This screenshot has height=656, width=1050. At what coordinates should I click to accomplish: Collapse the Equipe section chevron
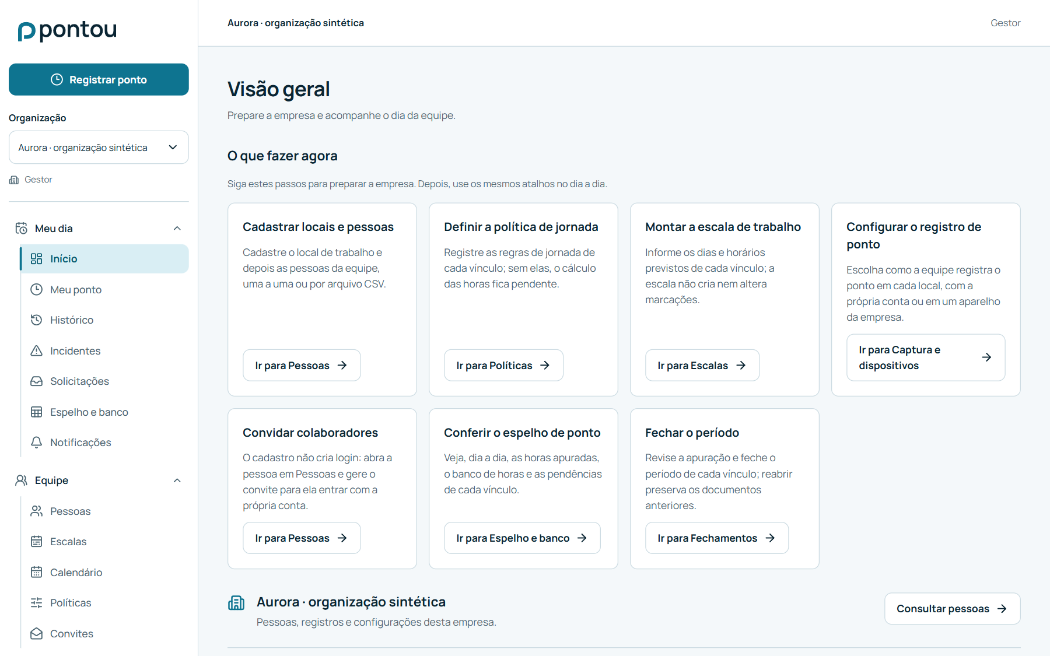(177, 480)
